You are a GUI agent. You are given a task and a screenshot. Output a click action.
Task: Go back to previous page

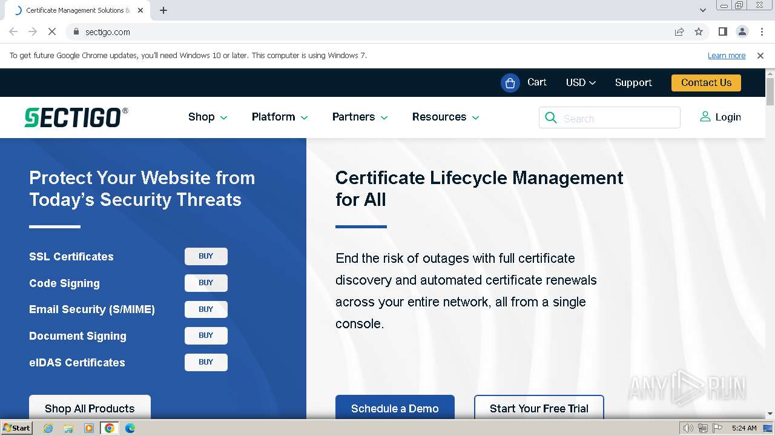pos(13,31)
